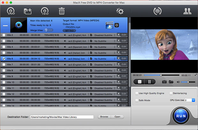Uncheck the title 6 checkbox
198x130 pixels.
[4, 59]
